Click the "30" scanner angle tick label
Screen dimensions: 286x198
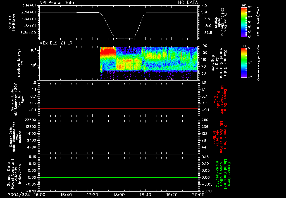(203, 73)
